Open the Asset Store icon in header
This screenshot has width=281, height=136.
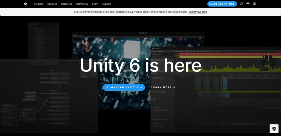point(248,4)
